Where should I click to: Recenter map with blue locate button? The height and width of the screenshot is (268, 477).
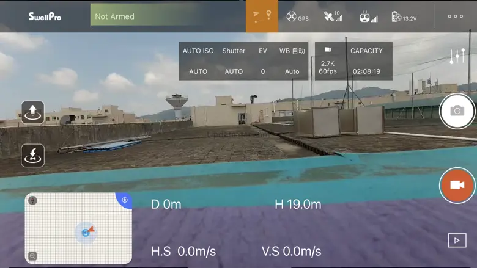[124, 200]
